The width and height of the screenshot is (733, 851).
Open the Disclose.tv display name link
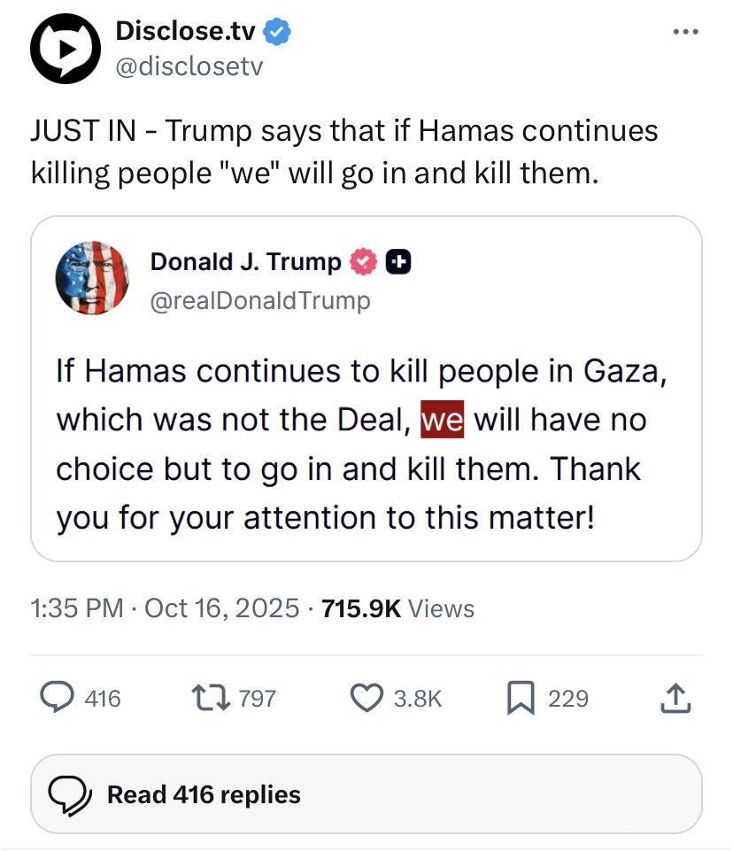click(x=186, y=33)
